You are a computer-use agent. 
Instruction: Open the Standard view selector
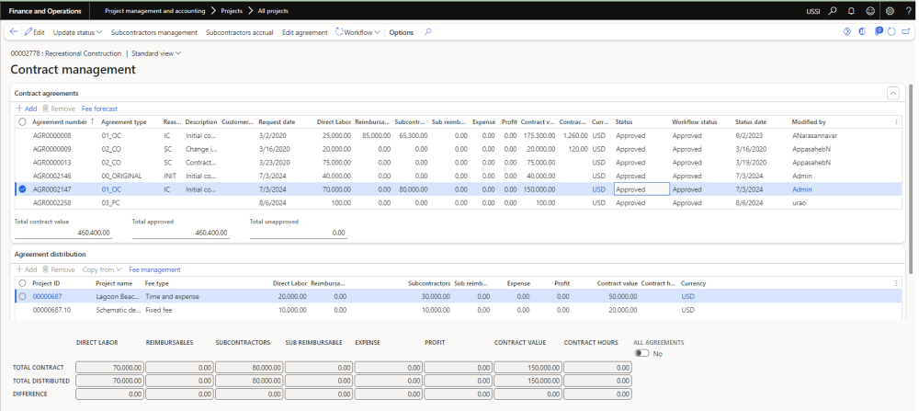tap(156, 53)
